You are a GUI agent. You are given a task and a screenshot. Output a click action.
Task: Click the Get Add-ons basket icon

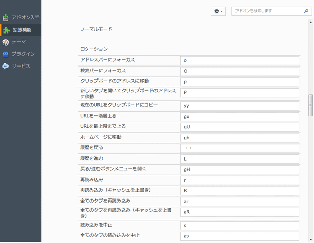tap(6, 17)
